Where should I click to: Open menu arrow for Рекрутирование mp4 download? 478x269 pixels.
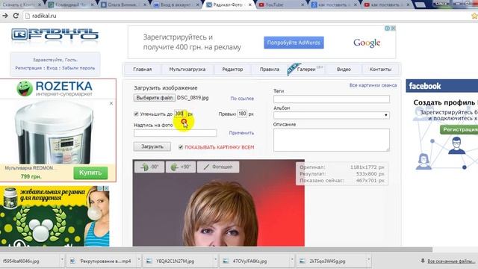139,260
